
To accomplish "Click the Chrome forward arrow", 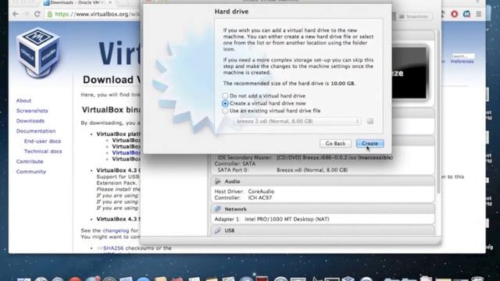I will point(26,14).
